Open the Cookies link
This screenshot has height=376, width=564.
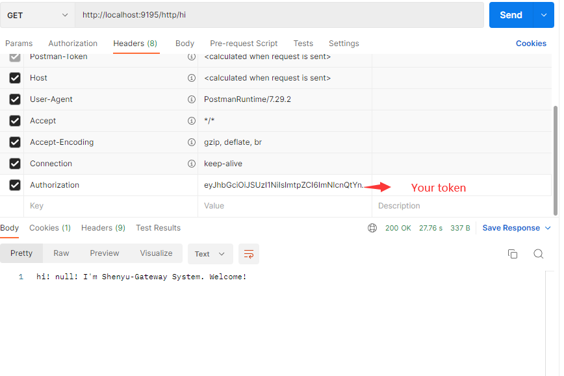[531, 44]
